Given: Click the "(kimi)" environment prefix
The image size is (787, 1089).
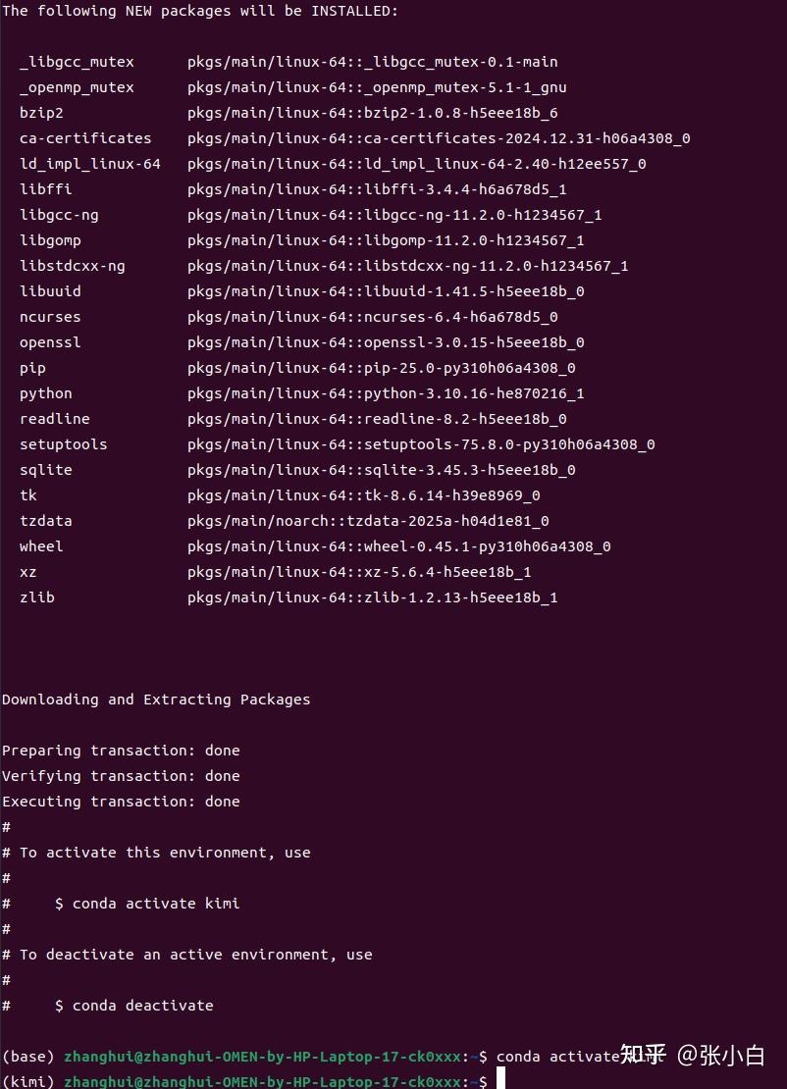Looking at the screenshot, I should point(28,1081).
